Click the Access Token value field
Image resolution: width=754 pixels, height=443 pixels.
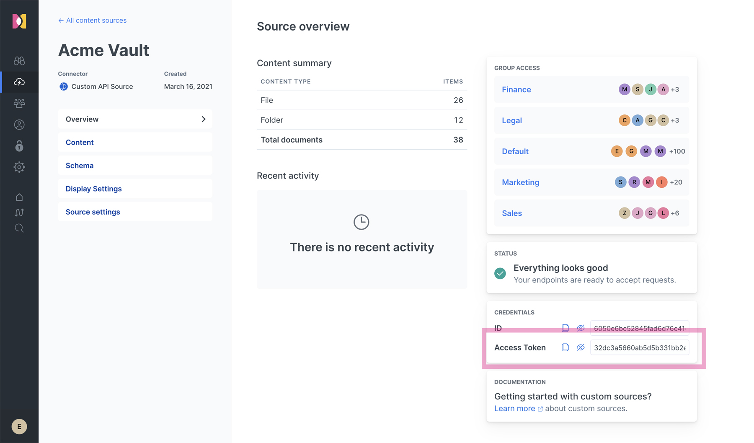639,347
